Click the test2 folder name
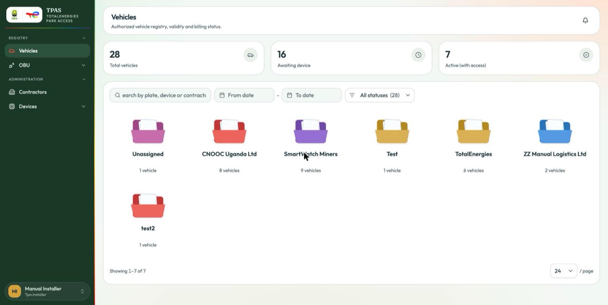The width and height of the screenshot is (608, 305). pyautogui.click(x=148, y=228)
